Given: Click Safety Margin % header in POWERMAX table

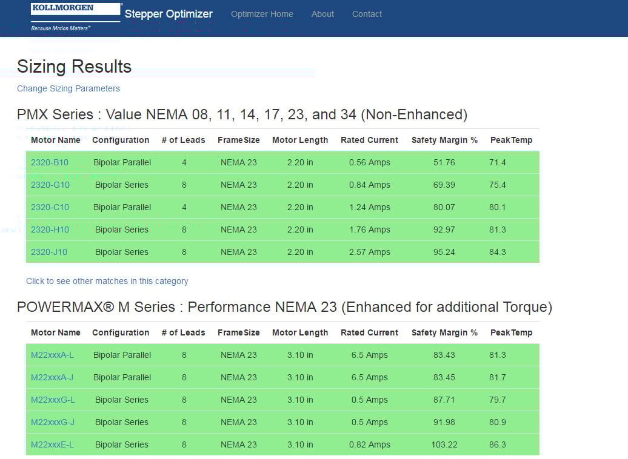Looking at the screenshot, I should point(444,332).
